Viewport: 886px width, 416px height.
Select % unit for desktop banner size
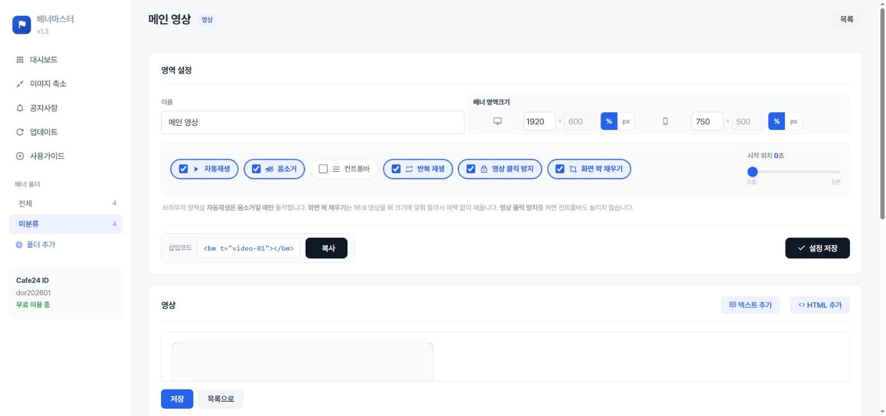[609, 121]
